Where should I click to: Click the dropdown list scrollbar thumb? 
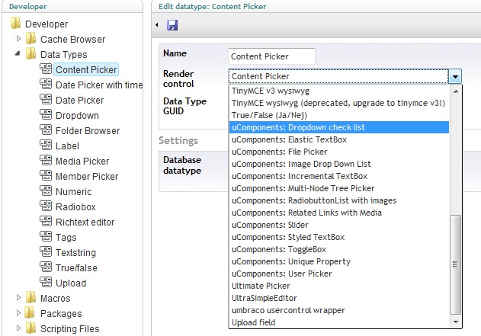point(456,264)
